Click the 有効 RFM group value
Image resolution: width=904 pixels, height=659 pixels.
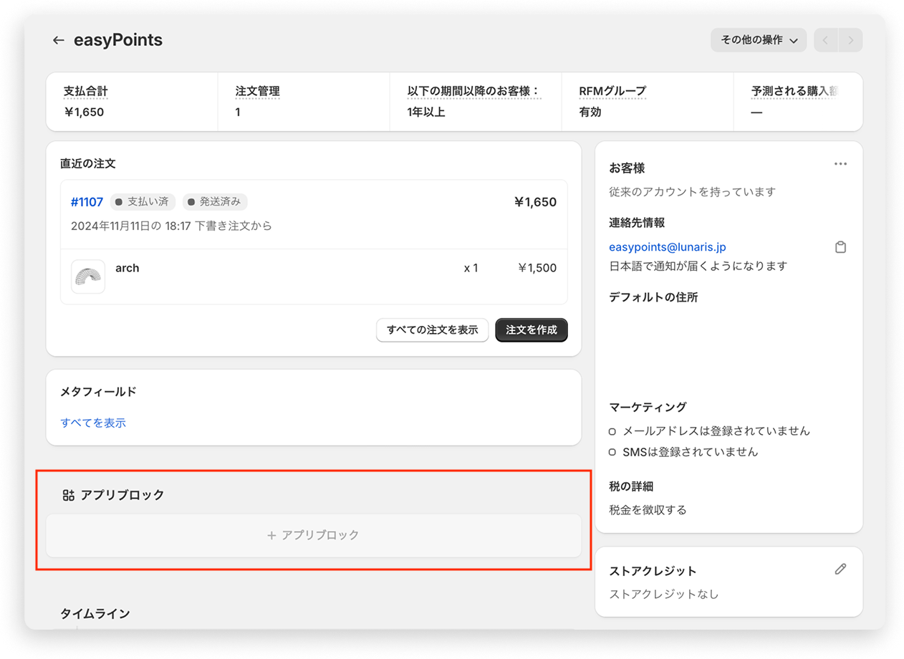(x=590, y=112)
